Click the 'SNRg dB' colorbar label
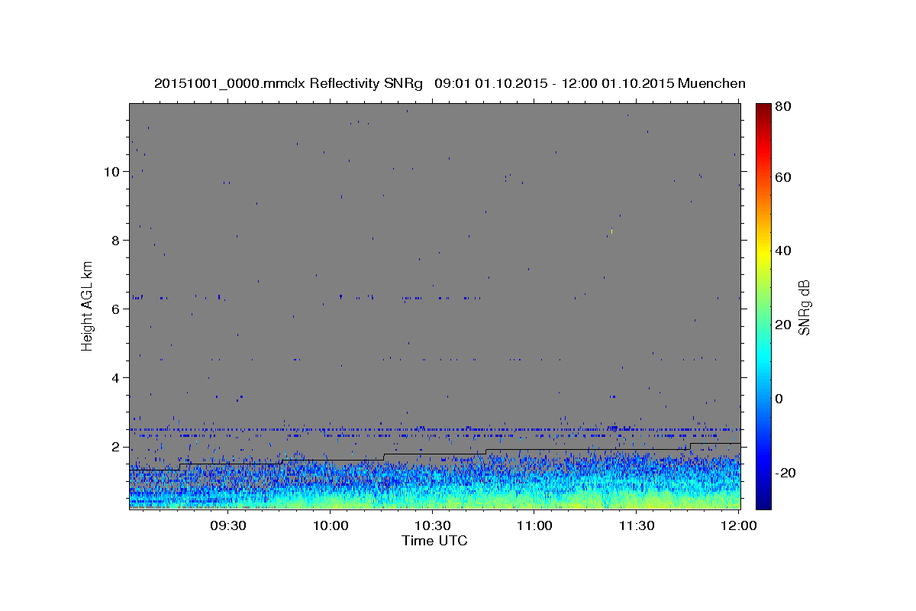This screenshot has width=916, height=611. click(x=804, y=307)
